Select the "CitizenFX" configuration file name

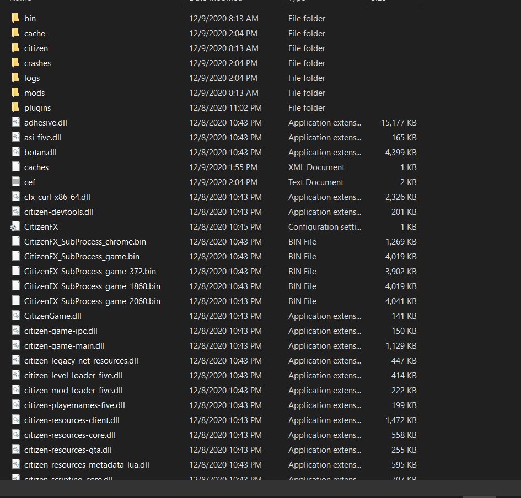[x=41, y=227]
